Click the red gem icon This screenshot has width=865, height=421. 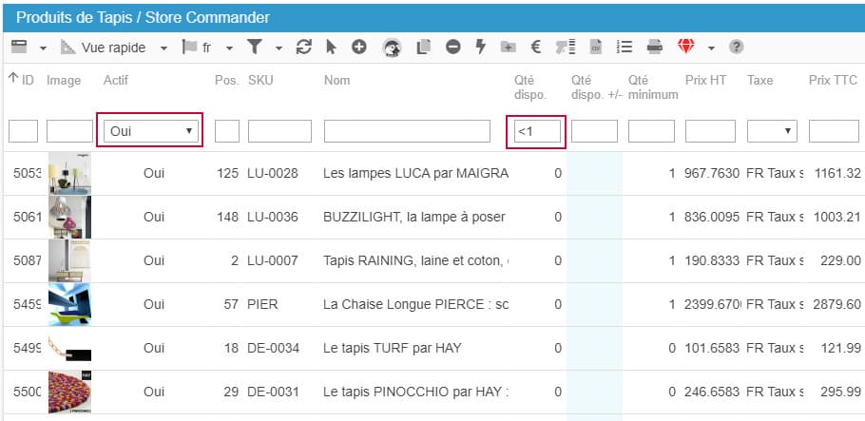pyautogui.click(x=686, y=47)
